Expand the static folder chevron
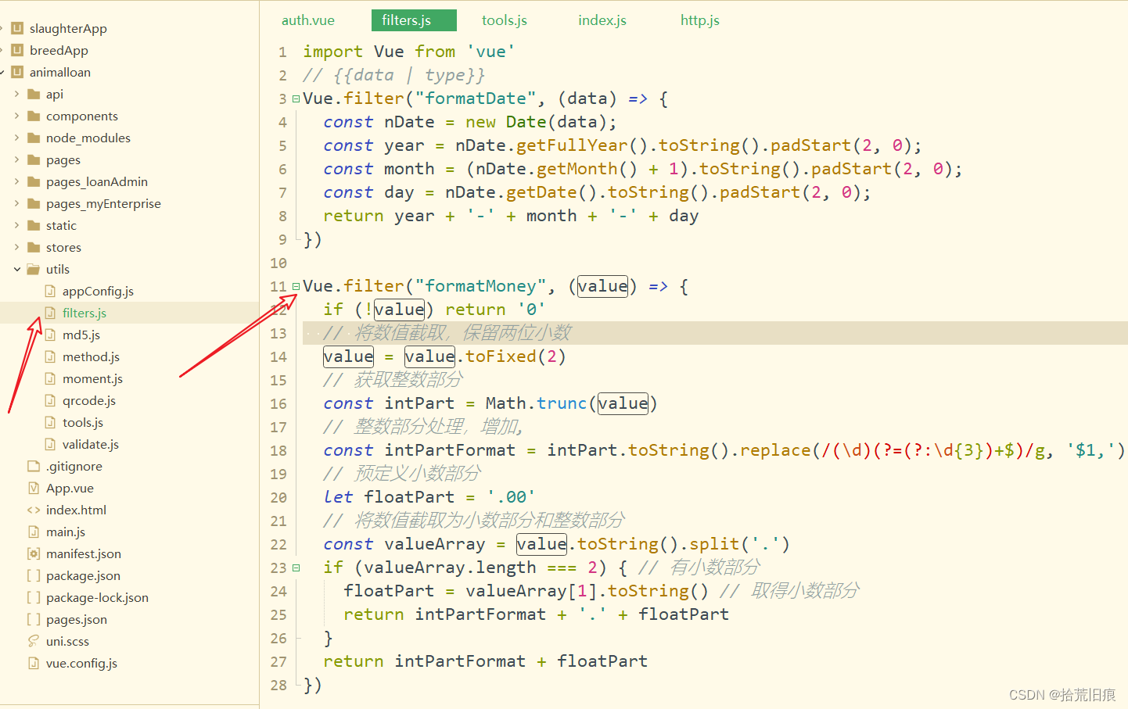Screen dimensions: 1128x709 tap(16, 225)
